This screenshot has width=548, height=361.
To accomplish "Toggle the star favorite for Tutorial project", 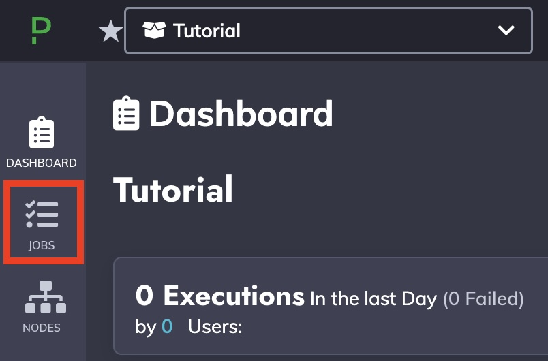I will [110, 31].
